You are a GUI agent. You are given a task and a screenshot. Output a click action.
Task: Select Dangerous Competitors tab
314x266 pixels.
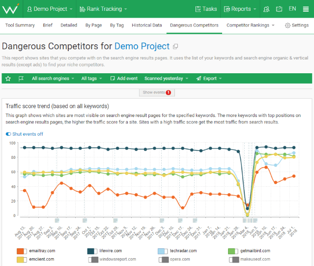pos(194,25)
